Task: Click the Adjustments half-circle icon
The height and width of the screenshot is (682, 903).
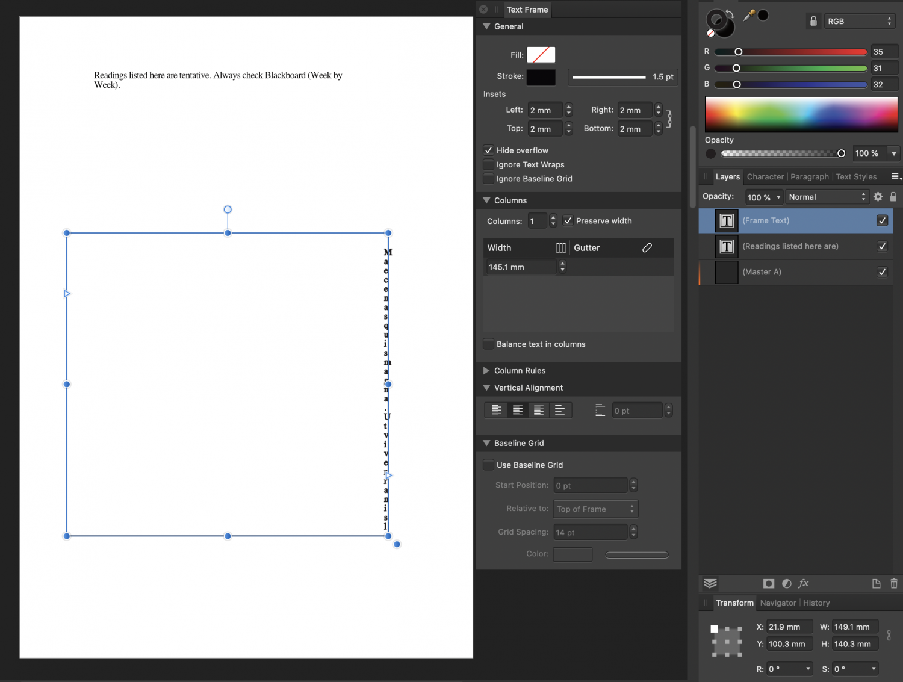Action: click(x=786, y=583)
